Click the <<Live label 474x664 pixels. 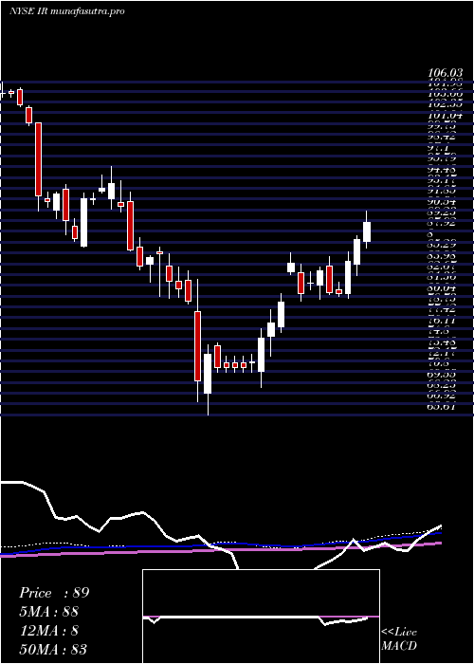[399, 633]
